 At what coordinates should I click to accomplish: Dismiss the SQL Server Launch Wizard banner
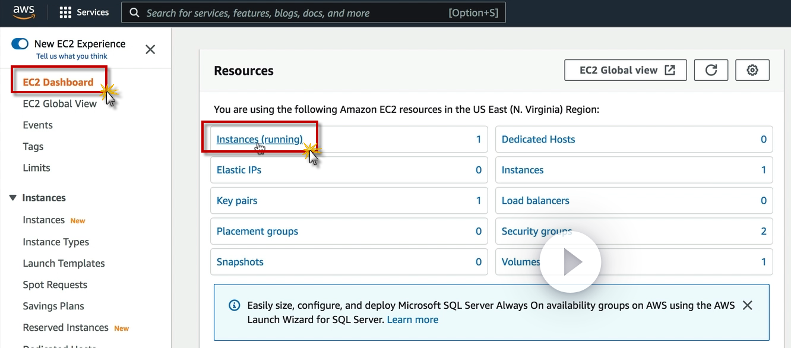[x=748, y=305]
